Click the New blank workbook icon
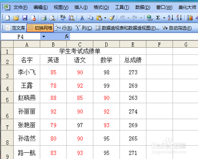This screenshot has height=159, width=198. point(8,17)
